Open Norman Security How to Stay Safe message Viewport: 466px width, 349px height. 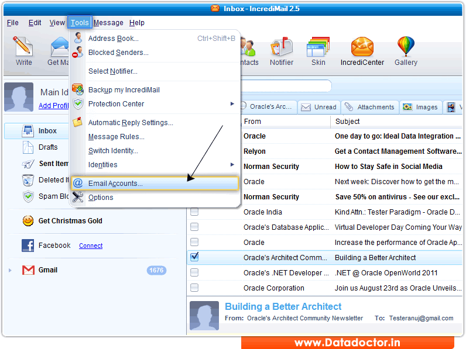point(352,166)
